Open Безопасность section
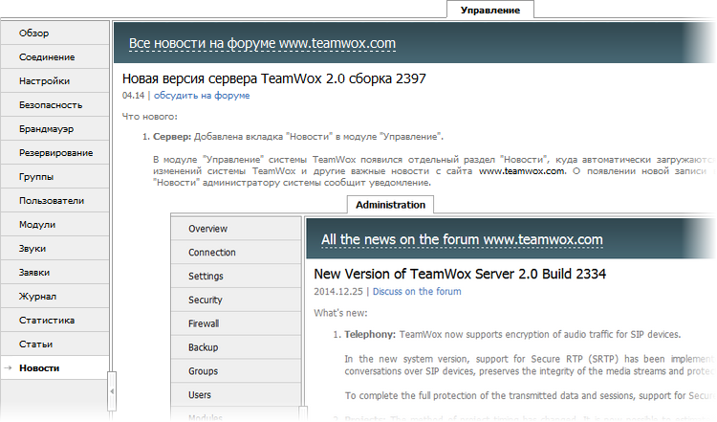The image size is (717, 422). click(54, 105)
